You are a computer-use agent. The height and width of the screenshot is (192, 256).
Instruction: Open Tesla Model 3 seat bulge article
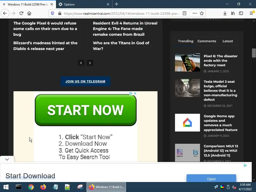[x=220, y=90]
